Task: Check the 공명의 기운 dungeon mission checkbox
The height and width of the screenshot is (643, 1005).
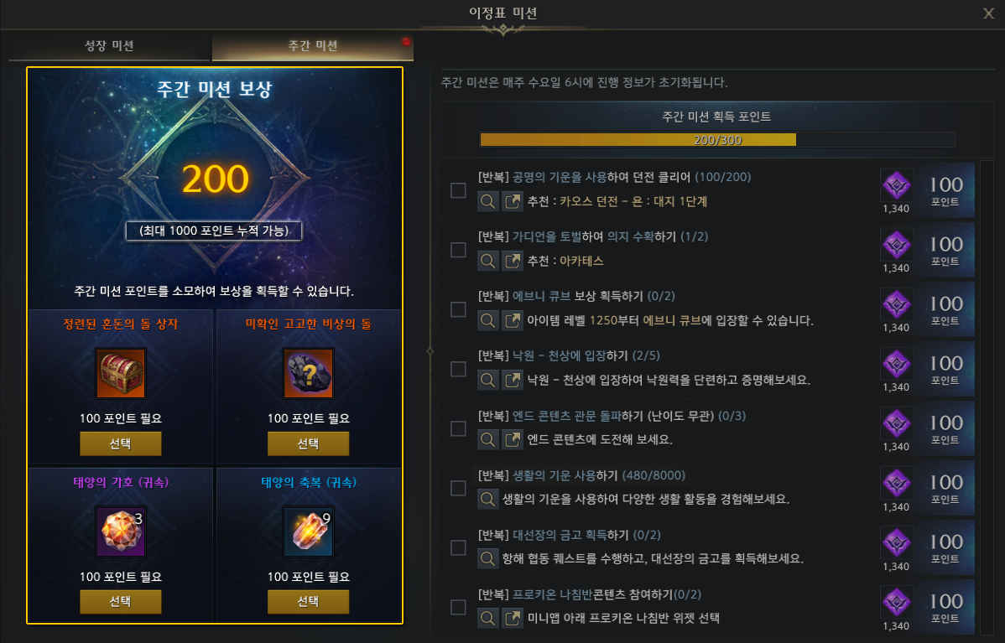Action: (458, 190)
